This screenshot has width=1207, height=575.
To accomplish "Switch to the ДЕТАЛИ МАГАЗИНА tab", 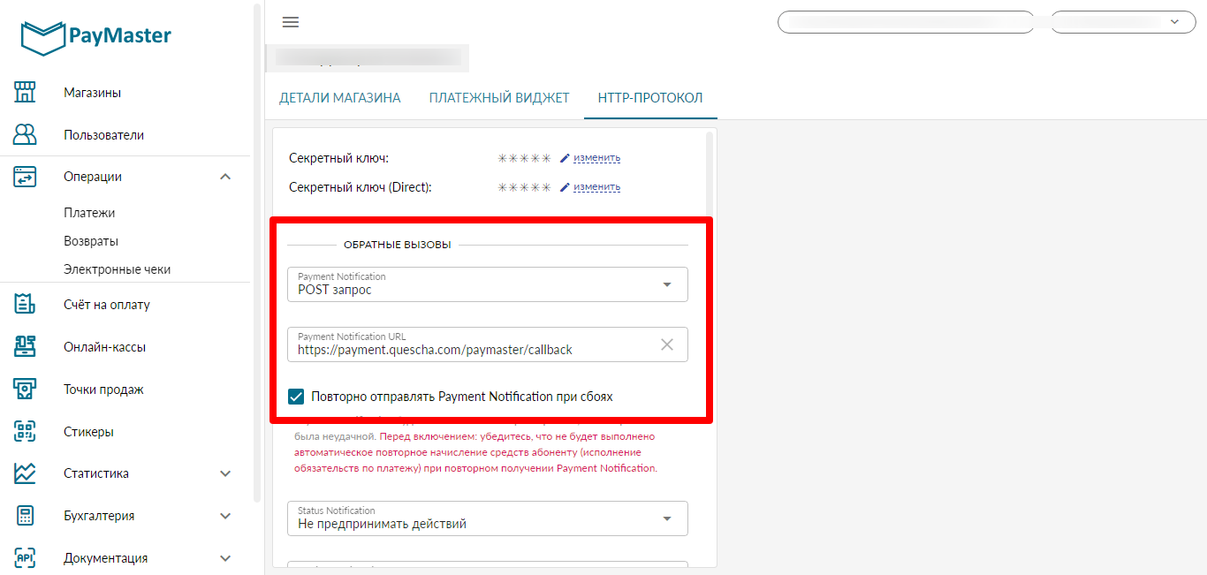I will [340, 98].
